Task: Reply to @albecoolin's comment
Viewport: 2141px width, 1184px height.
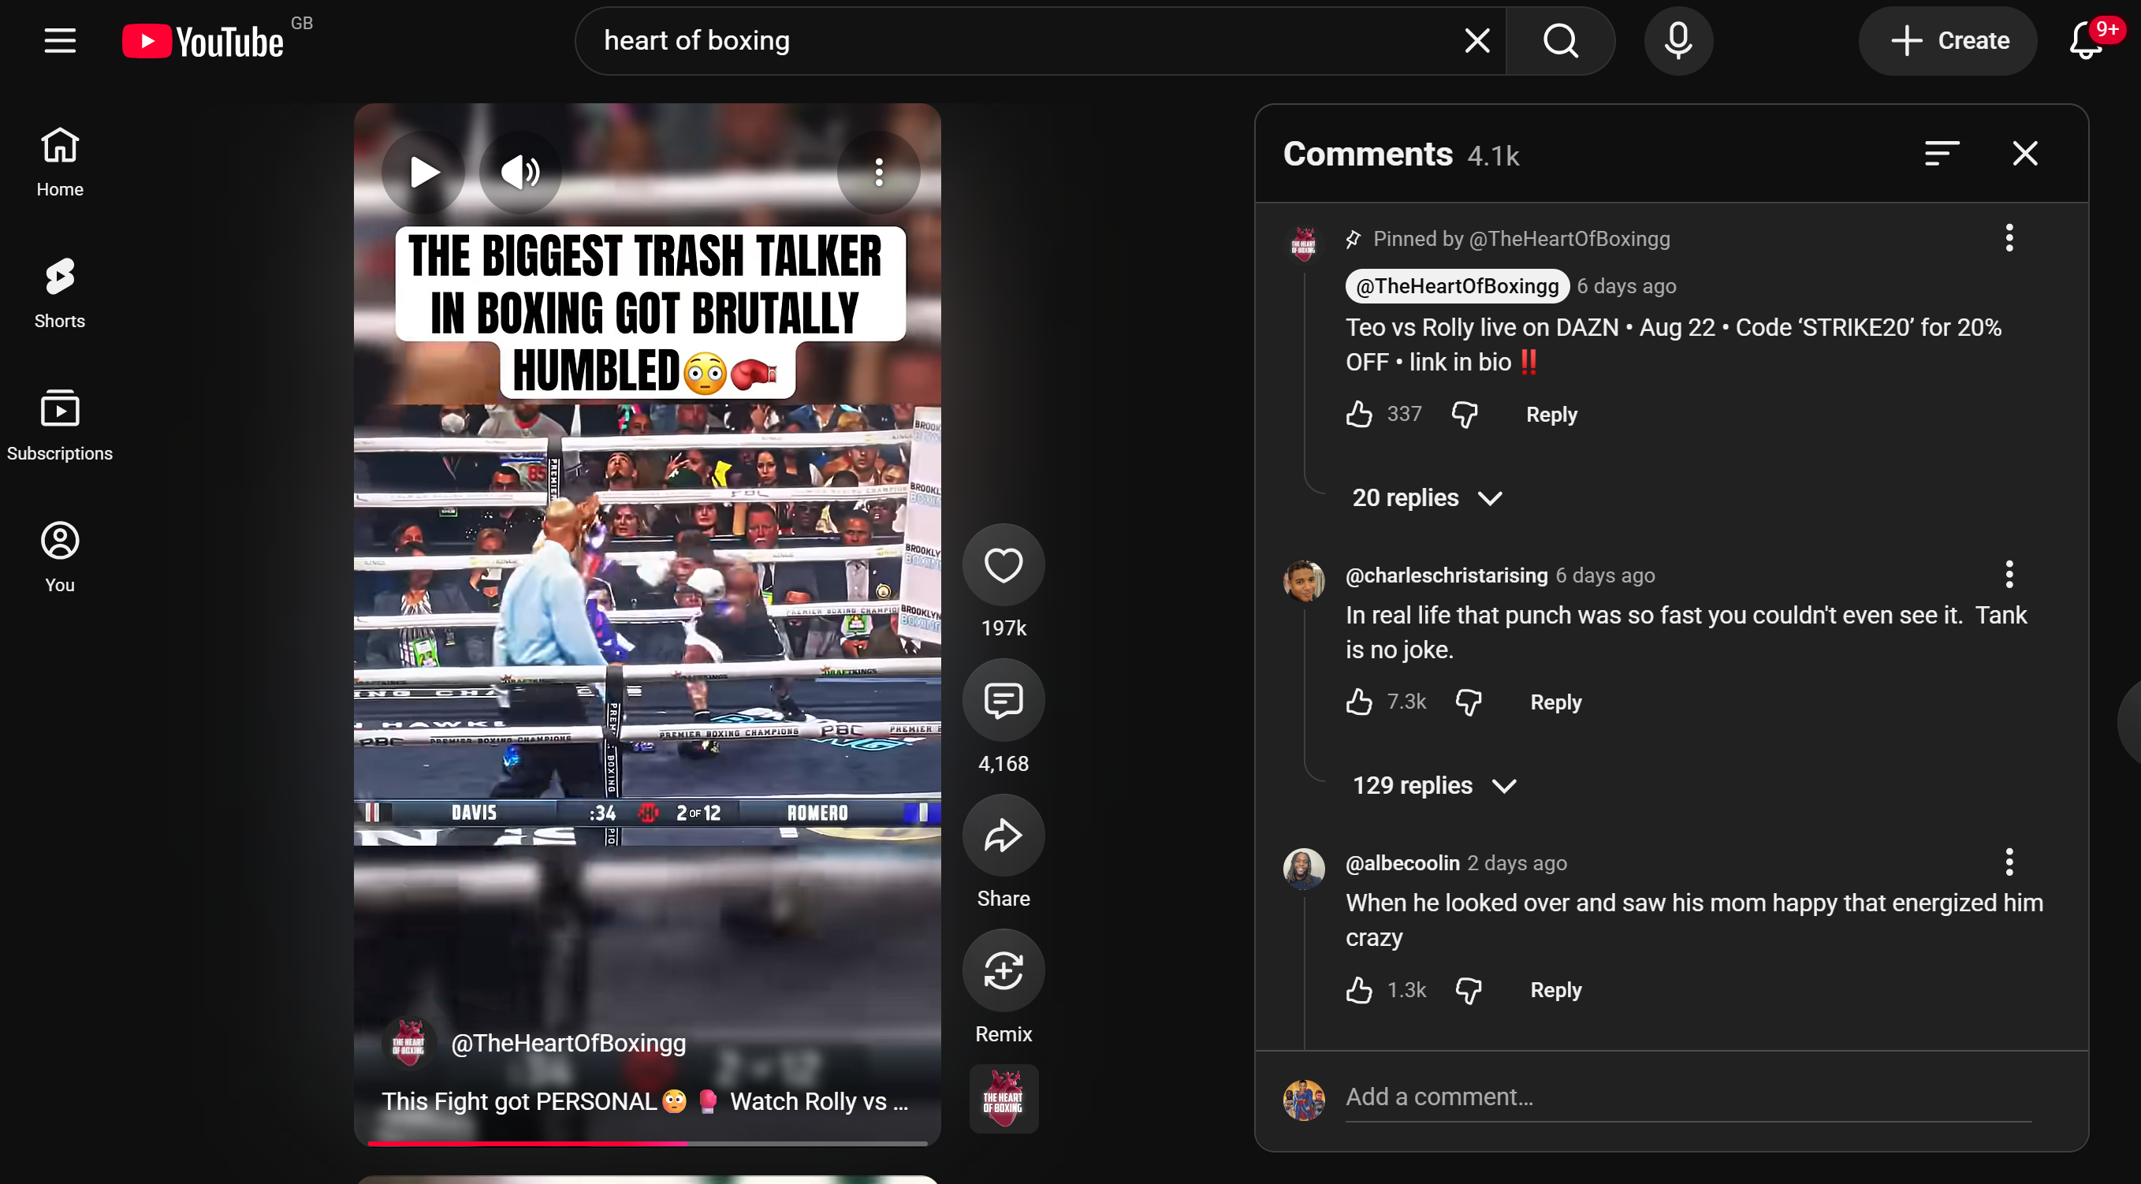Action: pyautogui.click(x=1555, y=989)
